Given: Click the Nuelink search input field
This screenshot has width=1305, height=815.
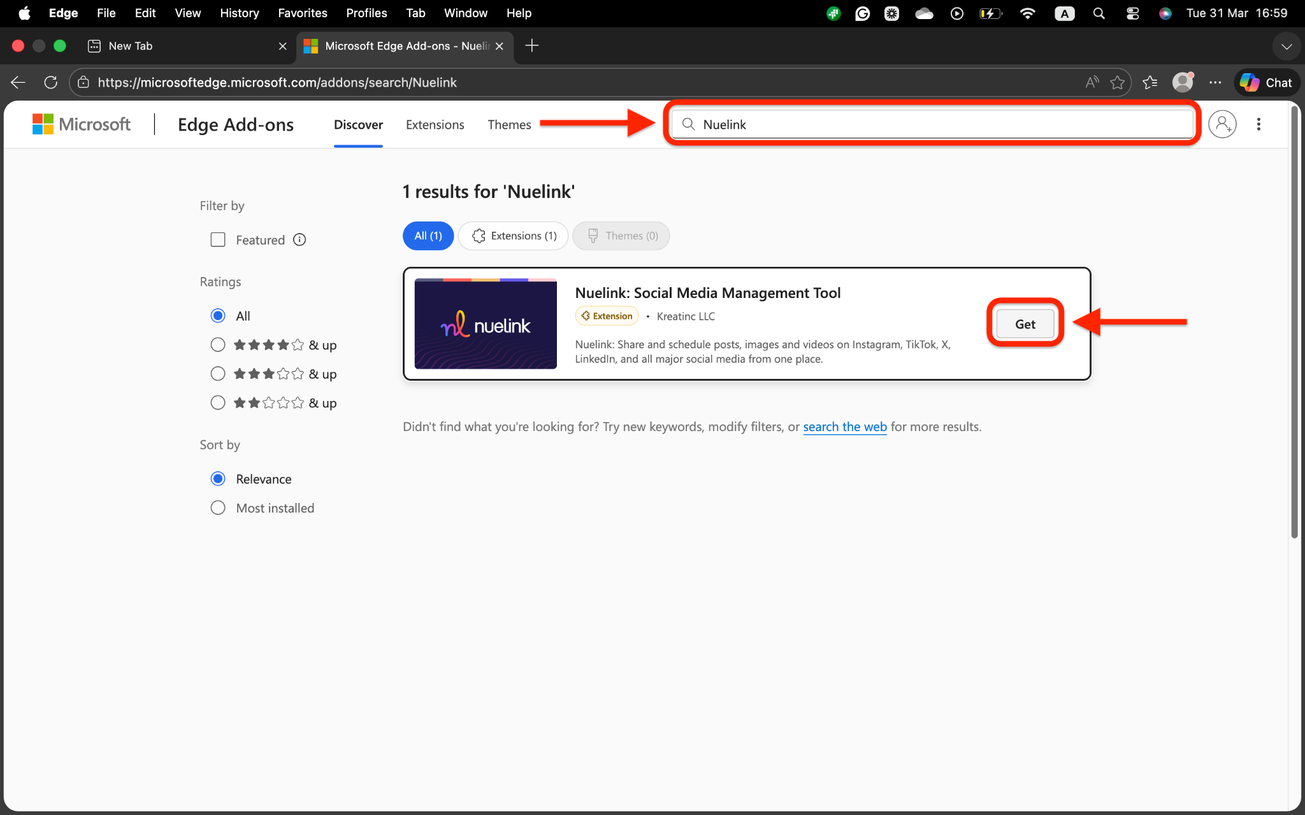Looking at the screenshot, I should click(x=937, y=124).
